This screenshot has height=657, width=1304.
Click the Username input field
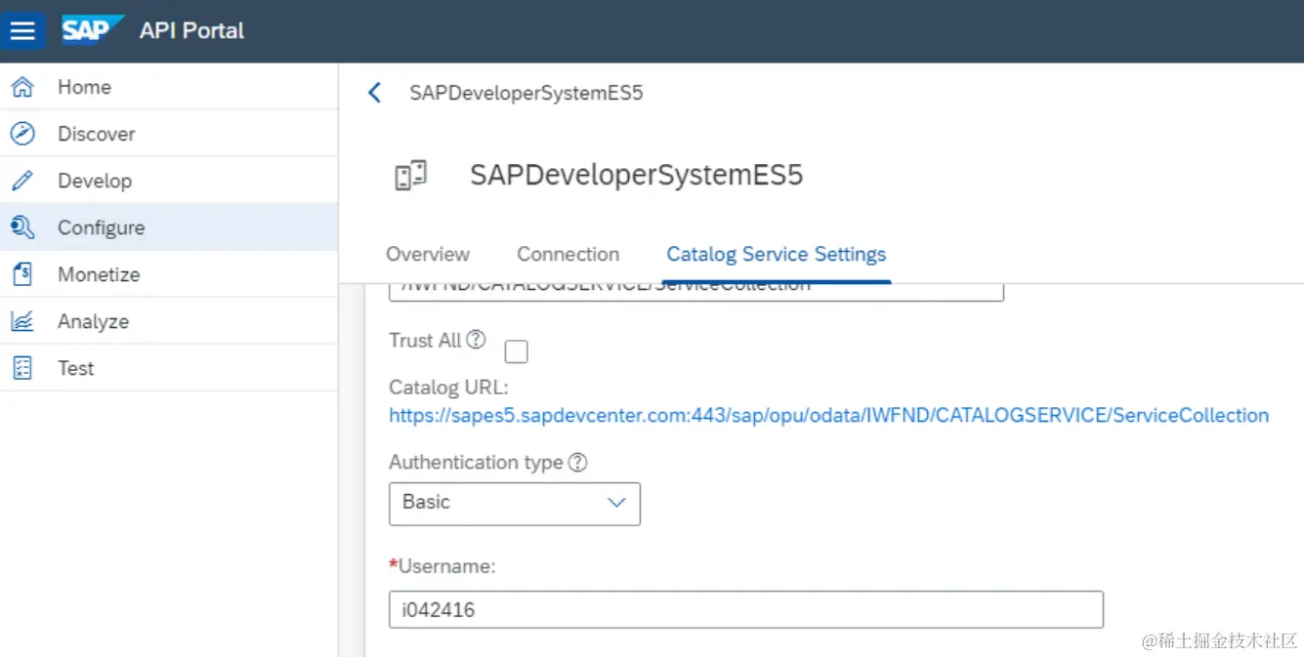pos(745,609)
